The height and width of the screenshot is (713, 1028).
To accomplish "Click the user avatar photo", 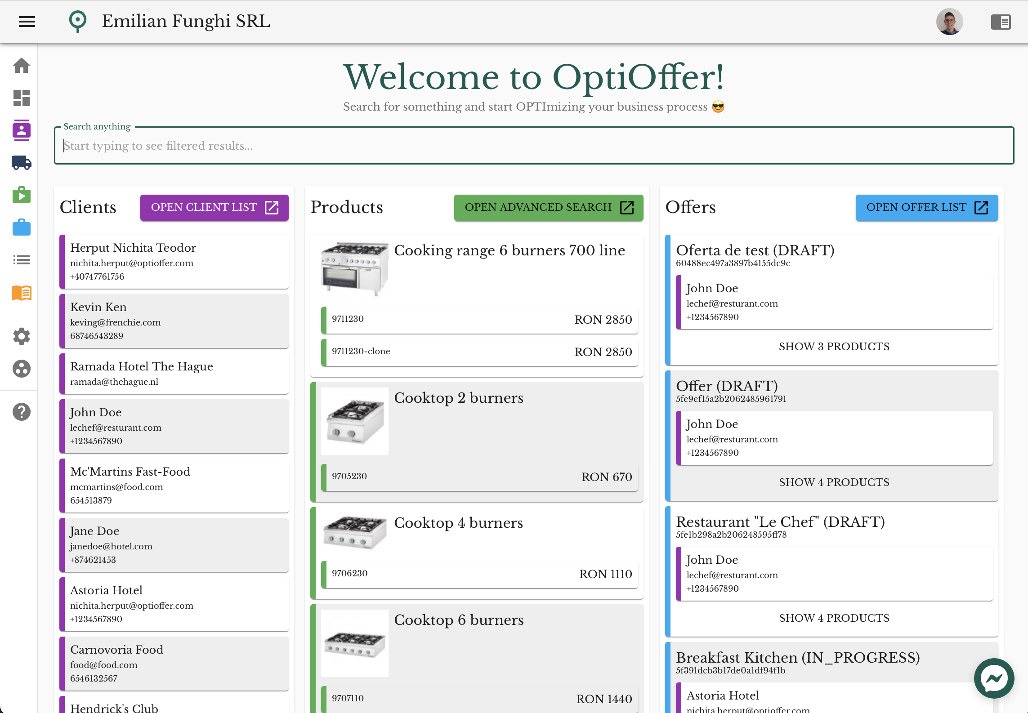I will 949,22.
